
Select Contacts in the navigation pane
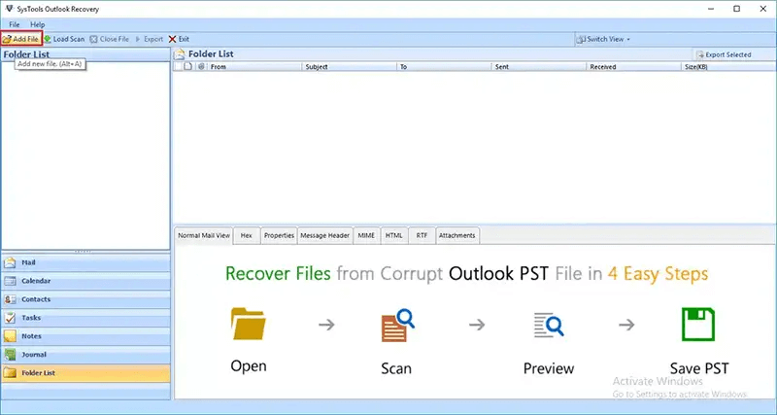(x=85, y=299)
